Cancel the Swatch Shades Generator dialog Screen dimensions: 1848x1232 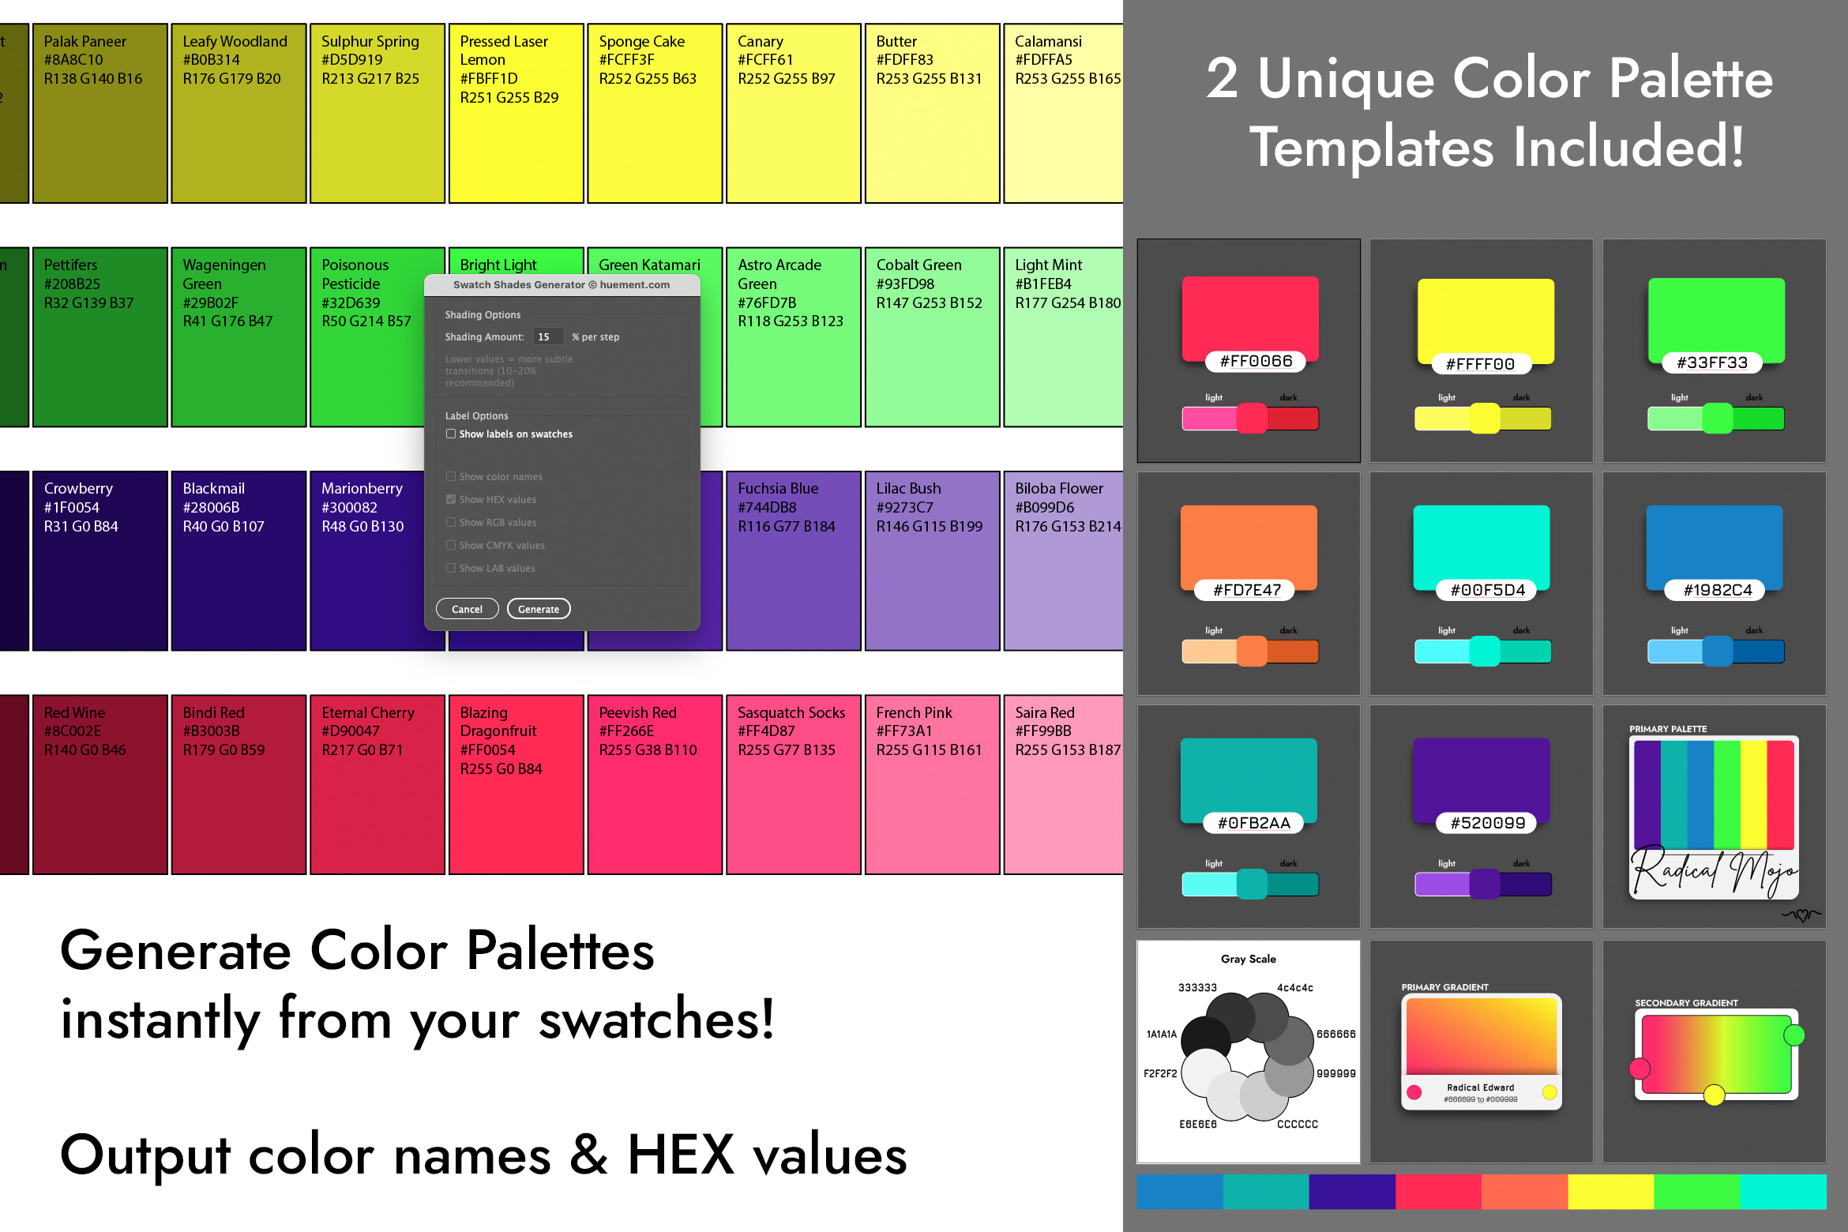click(x=468, y=608)
